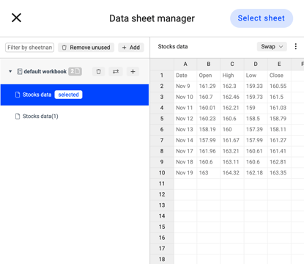The width and height of the screenshot is (304, 264).
Task: Click the workbook swap arrows icon
Action: 116,72
